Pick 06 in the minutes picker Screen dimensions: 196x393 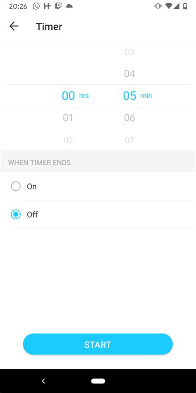[x=129, y=118]
